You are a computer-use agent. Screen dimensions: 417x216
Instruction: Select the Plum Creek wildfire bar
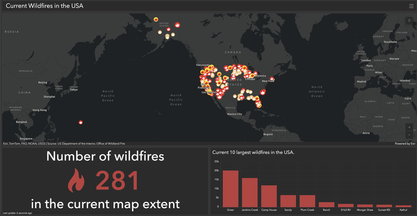[307, 201]
